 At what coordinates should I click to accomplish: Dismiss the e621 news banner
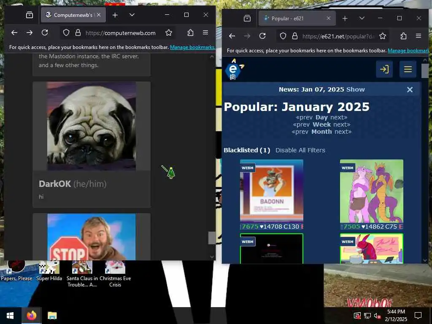click(410, 89)
